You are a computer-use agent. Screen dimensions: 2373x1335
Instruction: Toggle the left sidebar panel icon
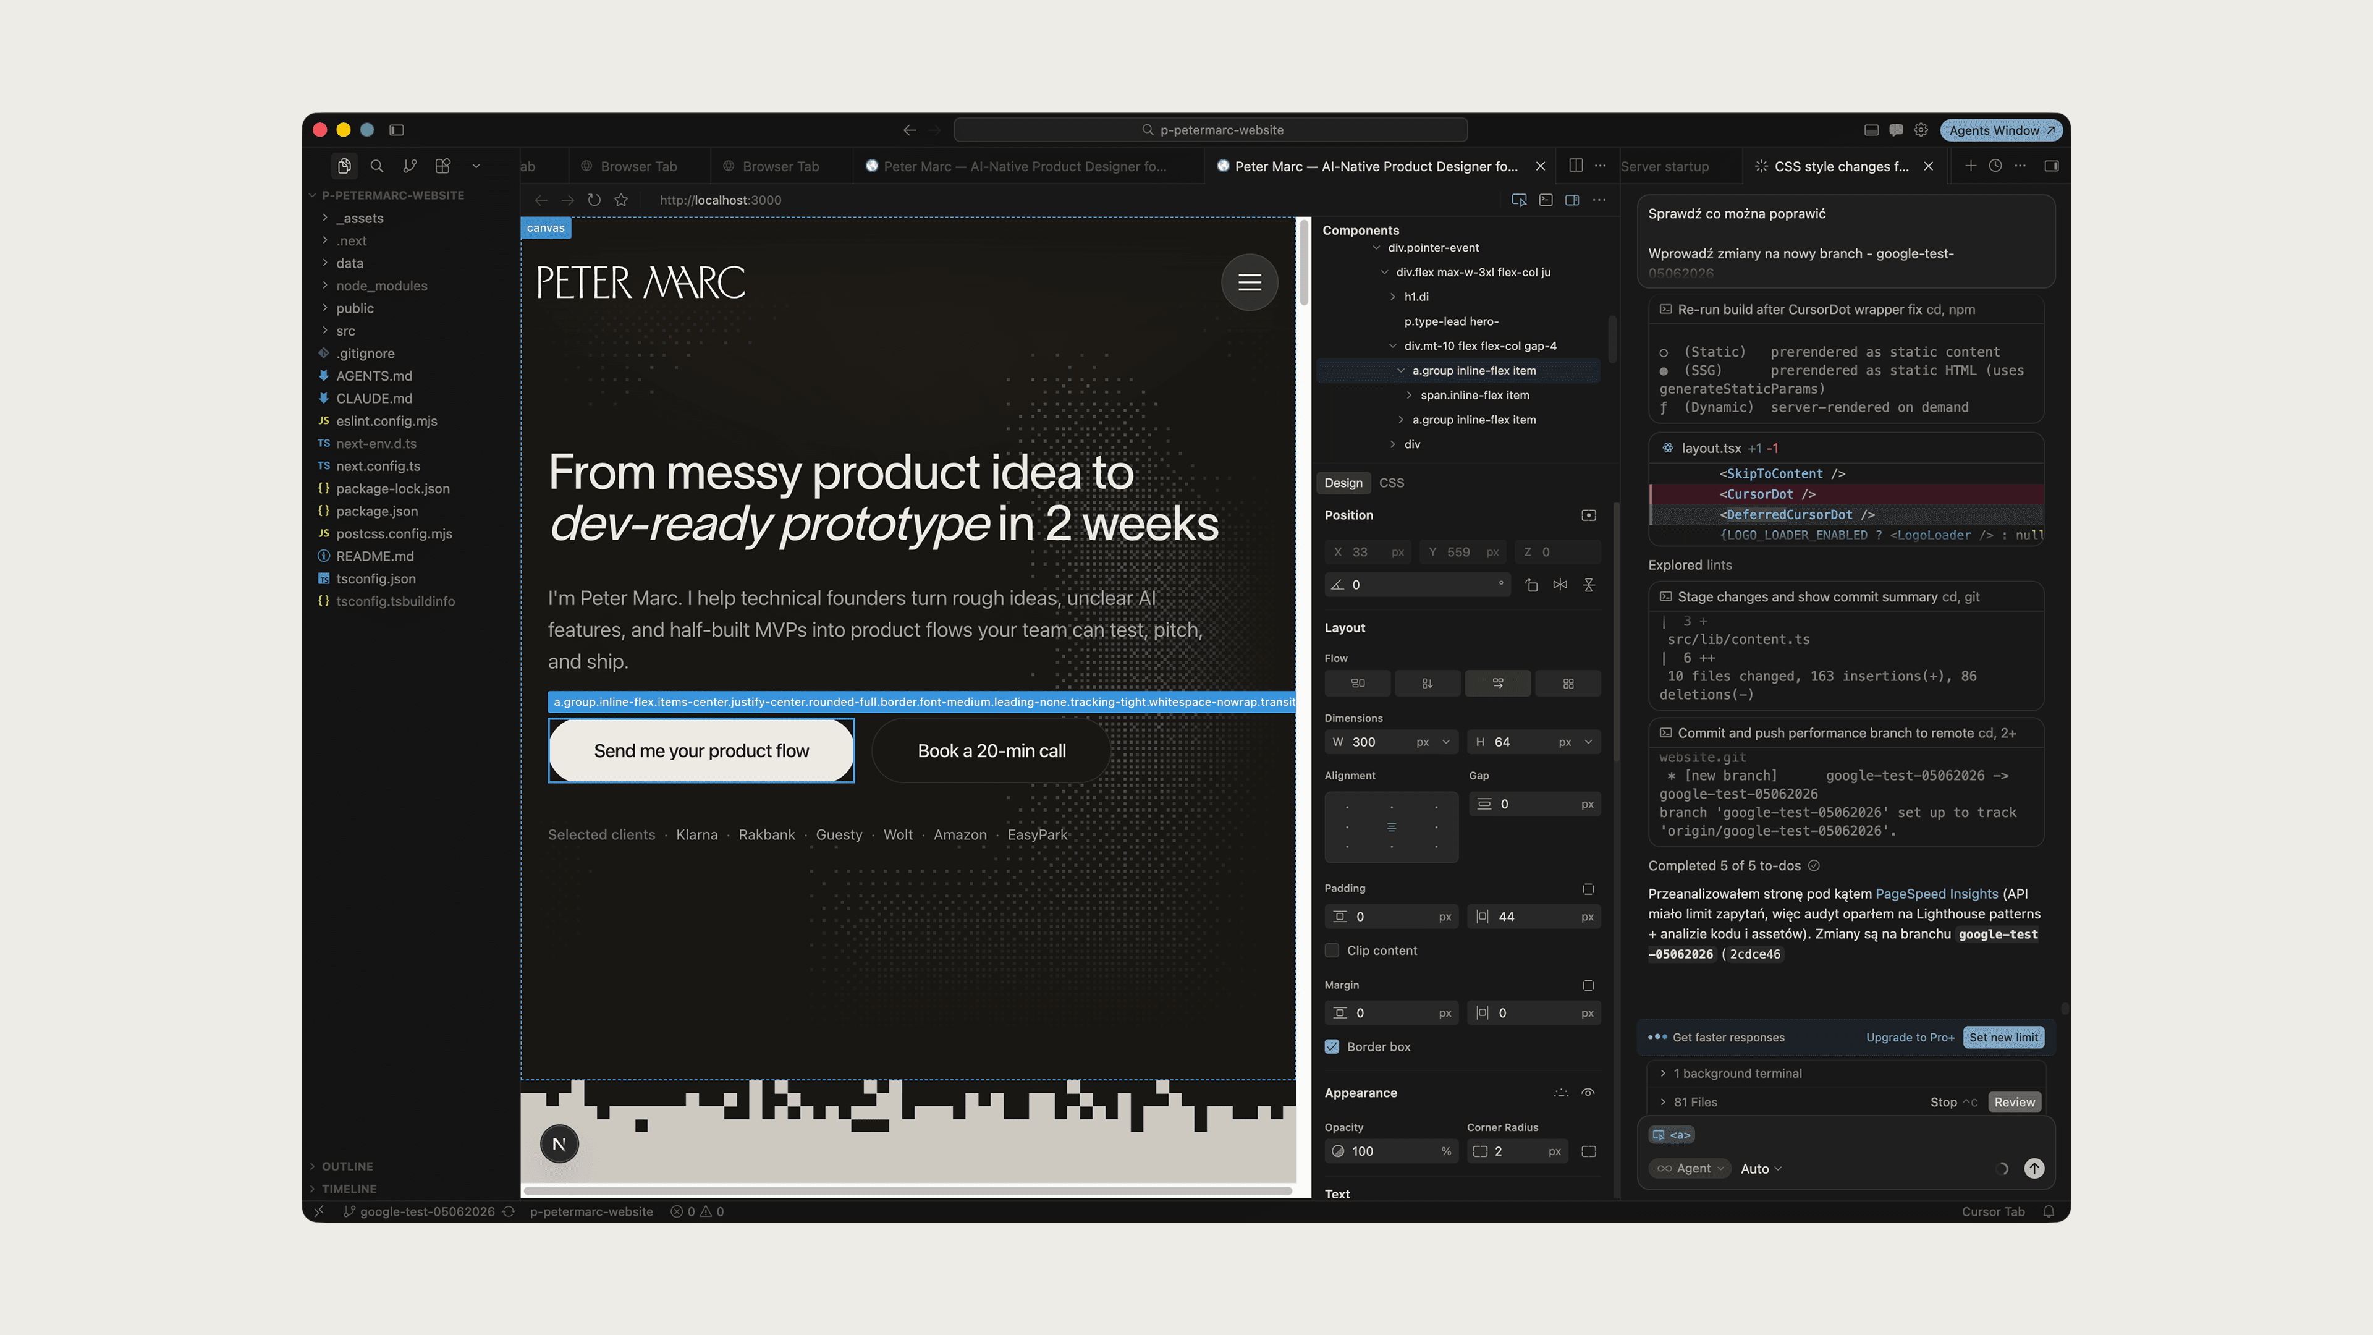(x=397, y=130)
